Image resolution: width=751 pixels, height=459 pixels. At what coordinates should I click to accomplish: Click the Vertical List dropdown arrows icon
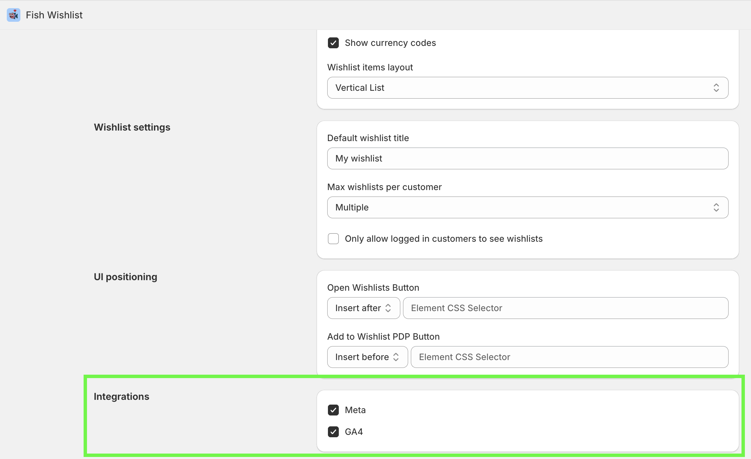click(716, 88)
